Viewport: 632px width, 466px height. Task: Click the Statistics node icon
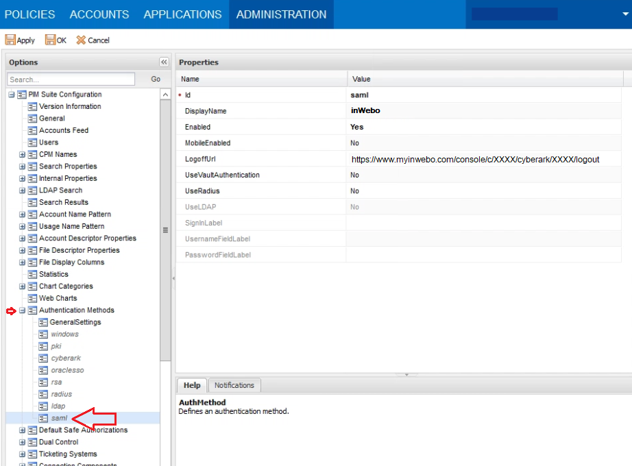coord(32,275)
